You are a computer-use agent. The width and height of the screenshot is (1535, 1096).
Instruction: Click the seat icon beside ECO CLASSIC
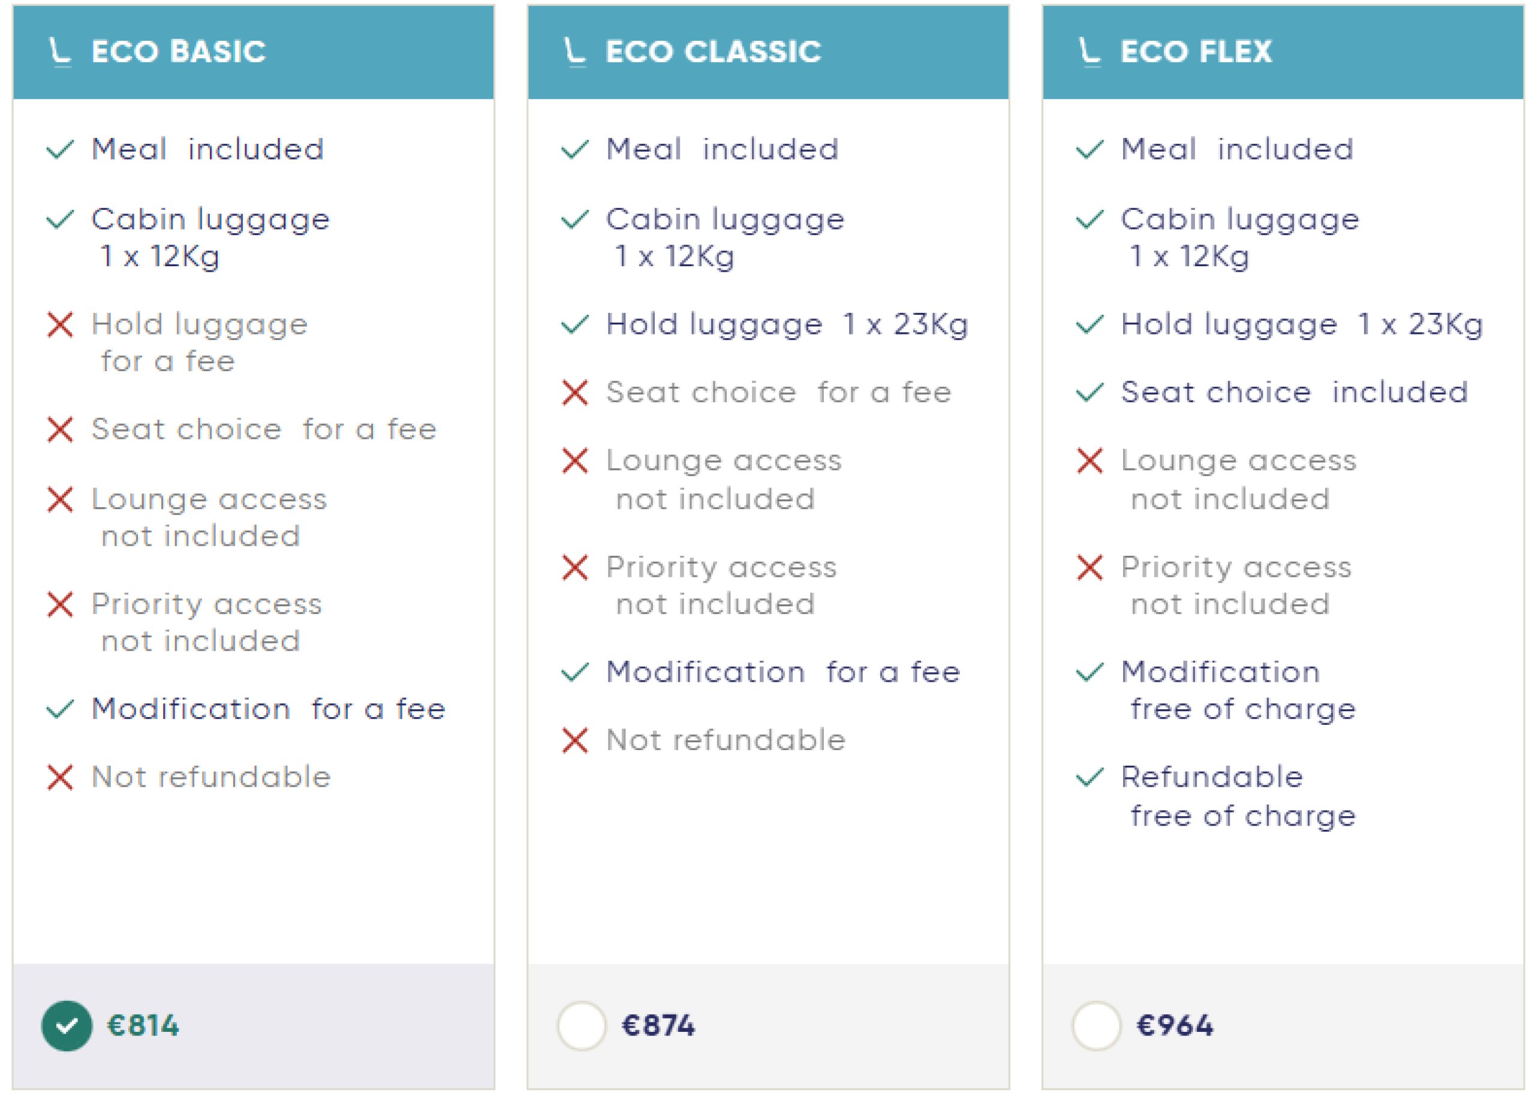[574, 52]
